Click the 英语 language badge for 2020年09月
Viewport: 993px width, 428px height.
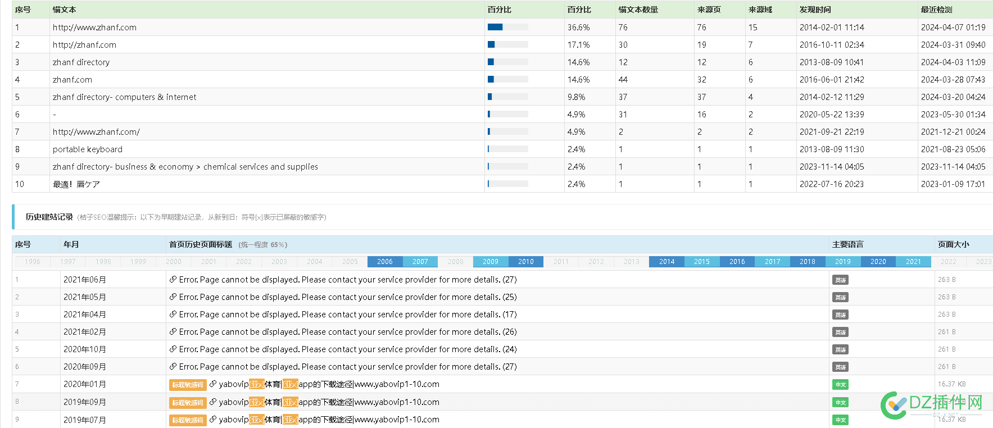[x=840, y=367]
